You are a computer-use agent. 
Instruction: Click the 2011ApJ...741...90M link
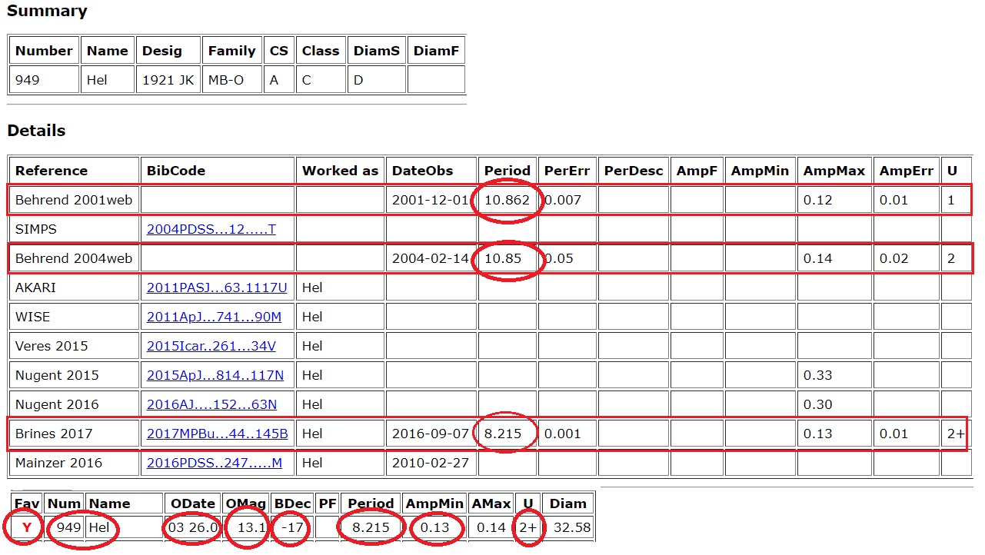point(214,317)
